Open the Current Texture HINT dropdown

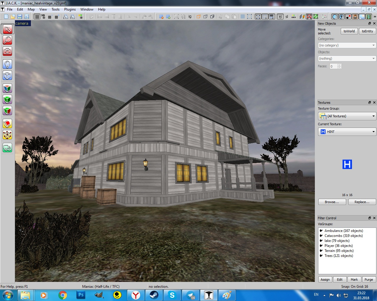[x=347, y=132]
